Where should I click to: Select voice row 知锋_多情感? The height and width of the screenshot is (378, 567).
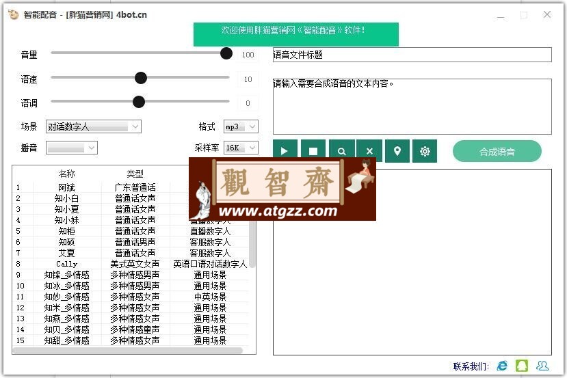point(131,275)
